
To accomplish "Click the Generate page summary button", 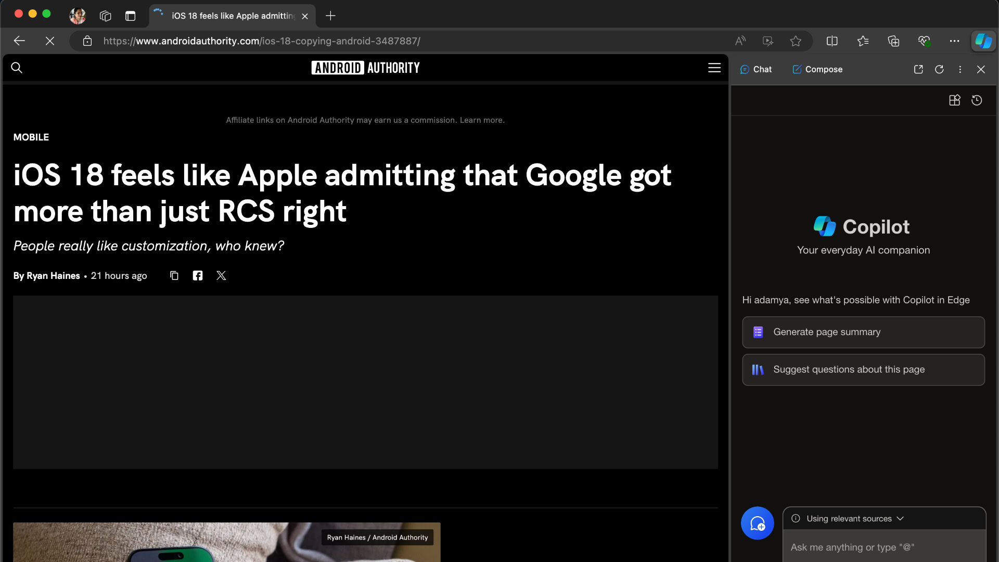I will click(x=863, y=332).
